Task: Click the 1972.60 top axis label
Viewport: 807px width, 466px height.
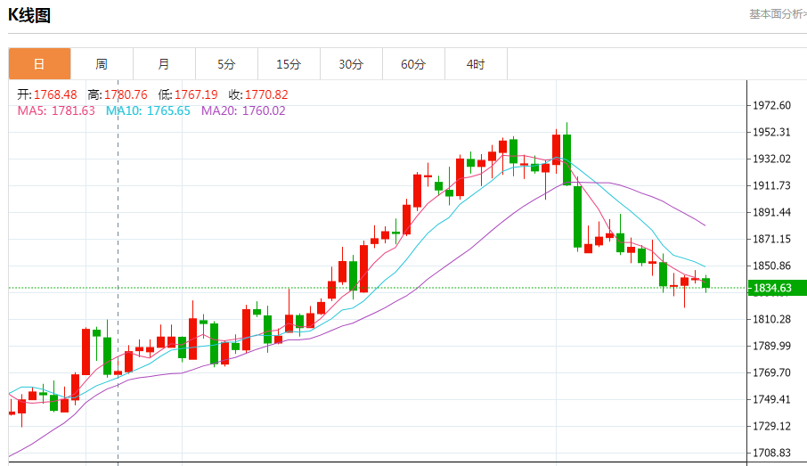Action: (x=771, y=105)
